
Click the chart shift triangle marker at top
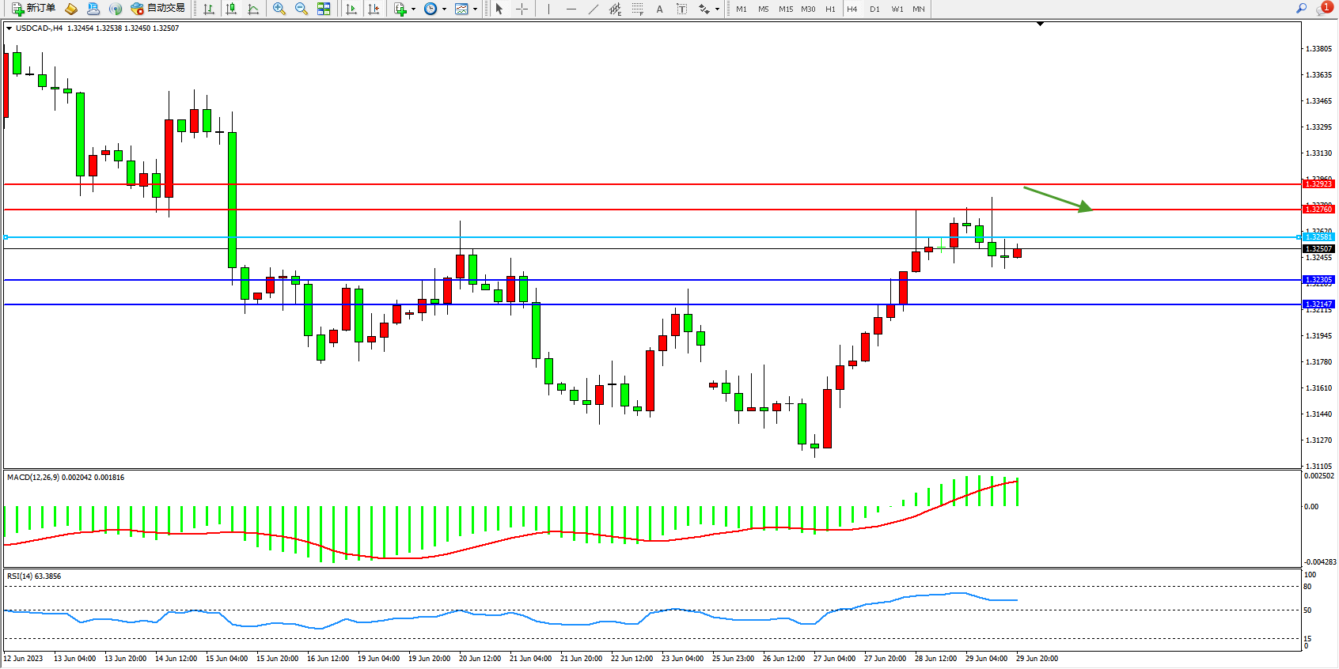(1040, 25)
